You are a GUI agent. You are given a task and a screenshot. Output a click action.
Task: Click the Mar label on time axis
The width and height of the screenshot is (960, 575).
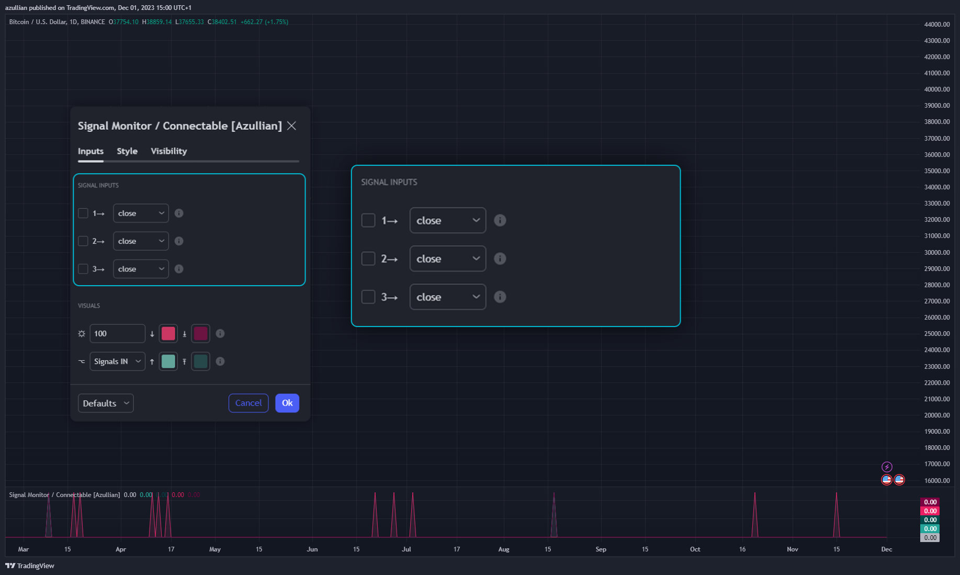click(24, 549)
